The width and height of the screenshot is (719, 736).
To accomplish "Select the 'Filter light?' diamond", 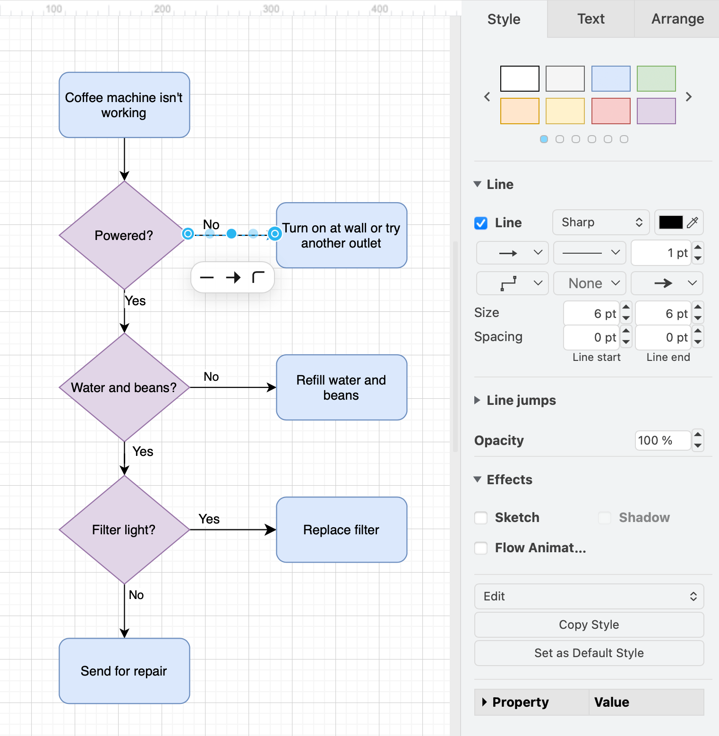I will [124, 530].
